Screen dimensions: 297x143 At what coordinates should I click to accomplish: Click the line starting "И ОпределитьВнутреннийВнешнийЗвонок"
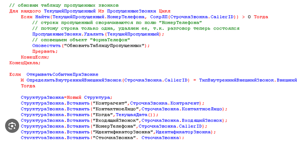159,80
